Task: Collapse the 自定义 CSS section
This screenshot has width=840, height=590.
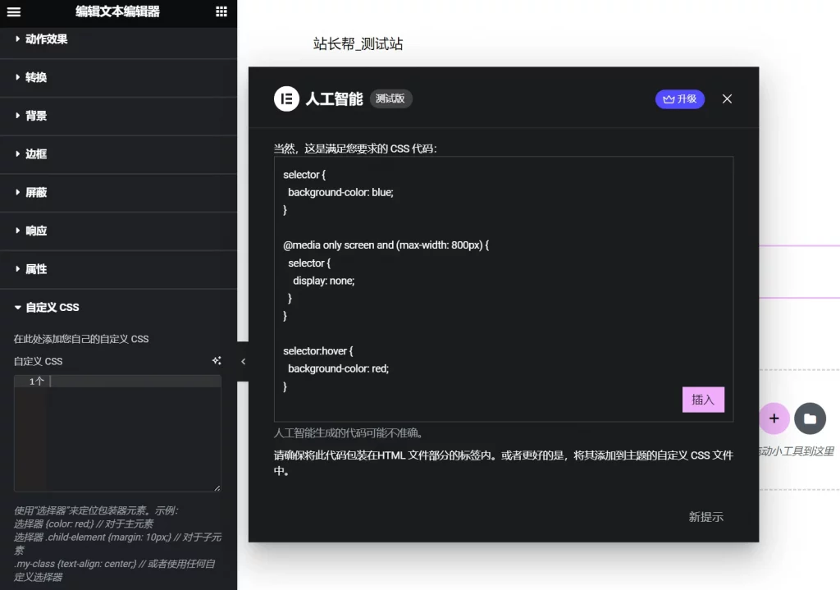Action: (52, 307)
